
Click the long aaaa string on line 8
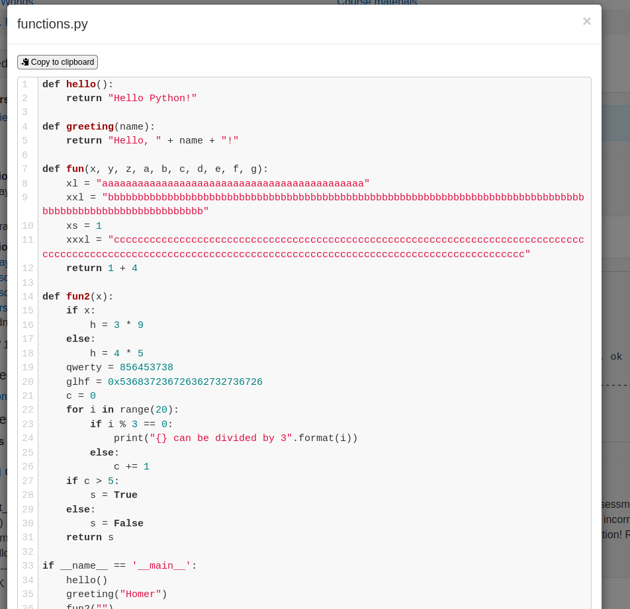[x=232, y=183]
